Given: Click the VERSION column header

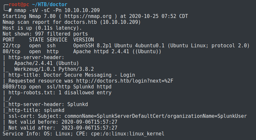Looking at the screenshot, I should click(84, 40).
